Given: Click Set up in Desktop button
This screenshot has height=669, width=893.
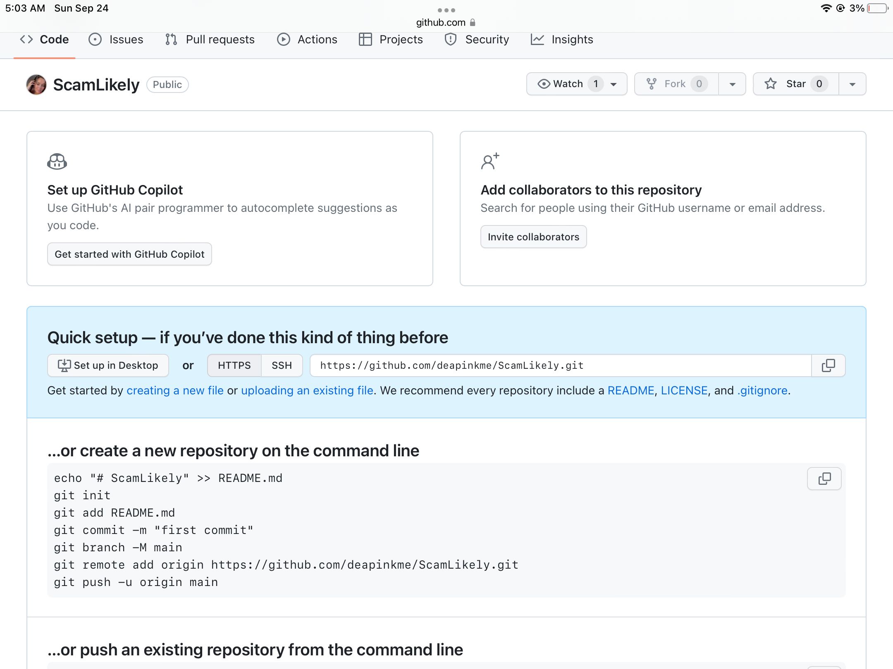Looking at the screenshot, I should coord(108,365).
